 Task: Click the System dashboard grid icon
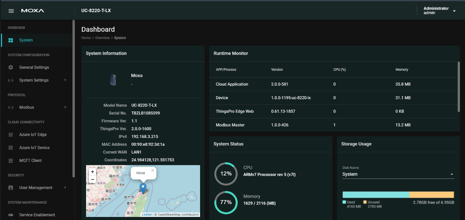(x=11, y=40)
